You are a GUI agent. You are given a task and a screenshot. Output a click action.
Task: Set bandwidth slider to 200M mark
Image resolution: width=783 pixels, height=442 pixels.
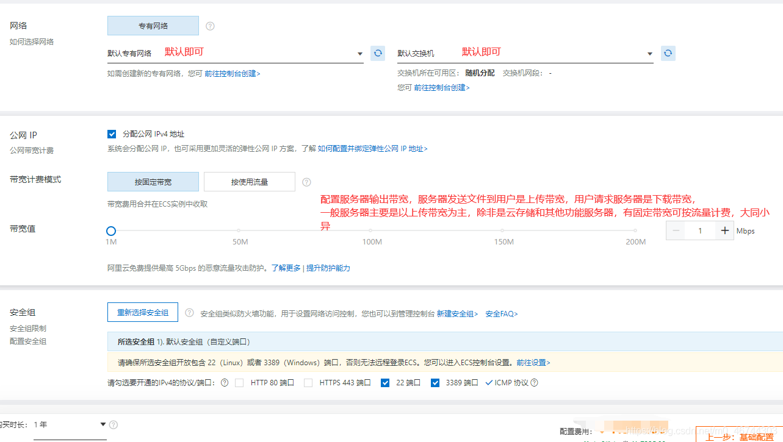(635, 231)
